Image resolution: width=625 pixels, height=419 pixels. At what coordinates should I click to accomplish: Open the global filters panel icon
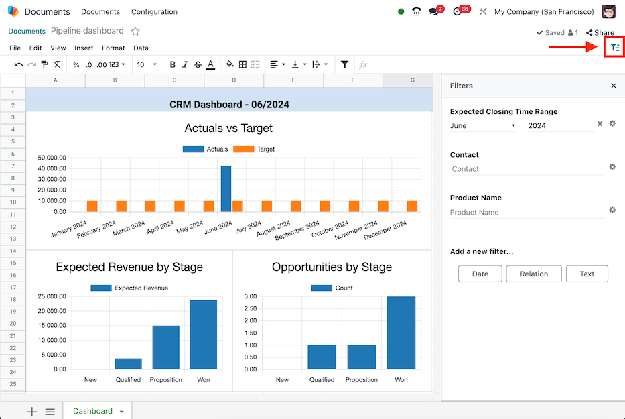614,48
